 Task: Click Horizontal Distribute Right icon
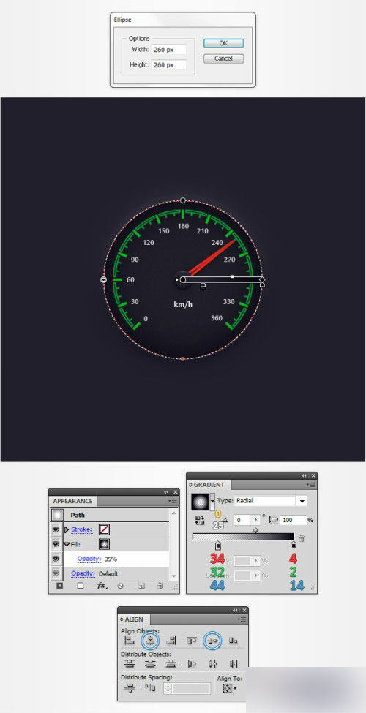click(x=234, y=664)
